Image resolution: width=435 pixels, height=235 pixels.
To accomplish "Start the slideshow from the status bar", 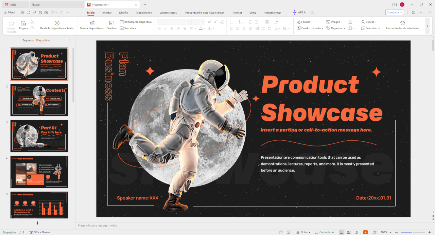I will (365, 232).
